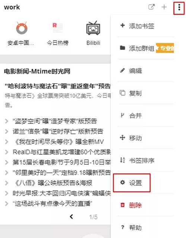Select 移动 move option

click(146, 138)
